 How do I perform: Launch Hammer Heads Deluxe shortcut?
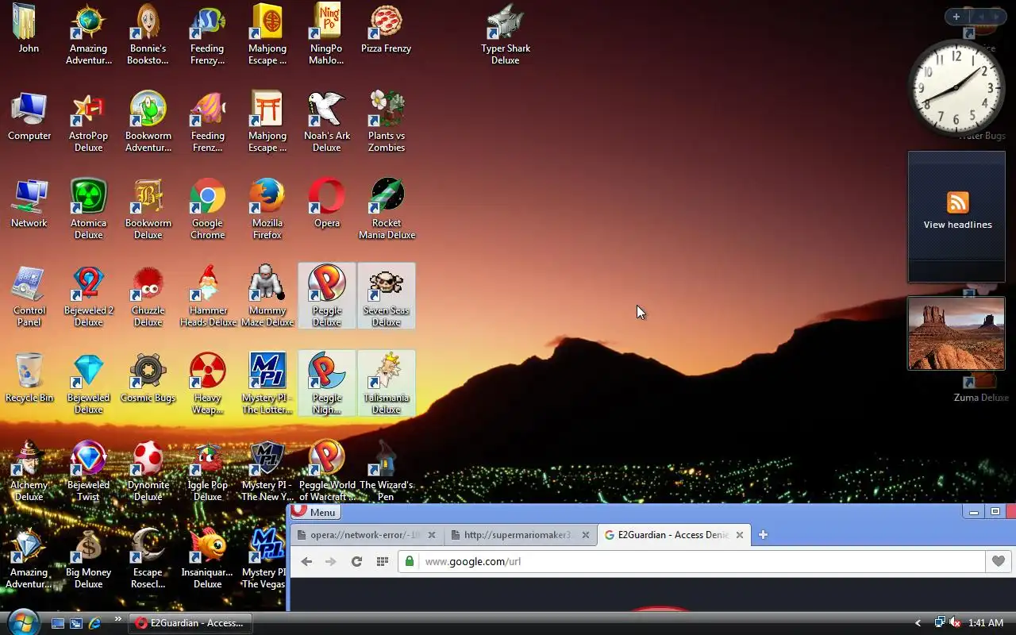click(x=207, y=296)
